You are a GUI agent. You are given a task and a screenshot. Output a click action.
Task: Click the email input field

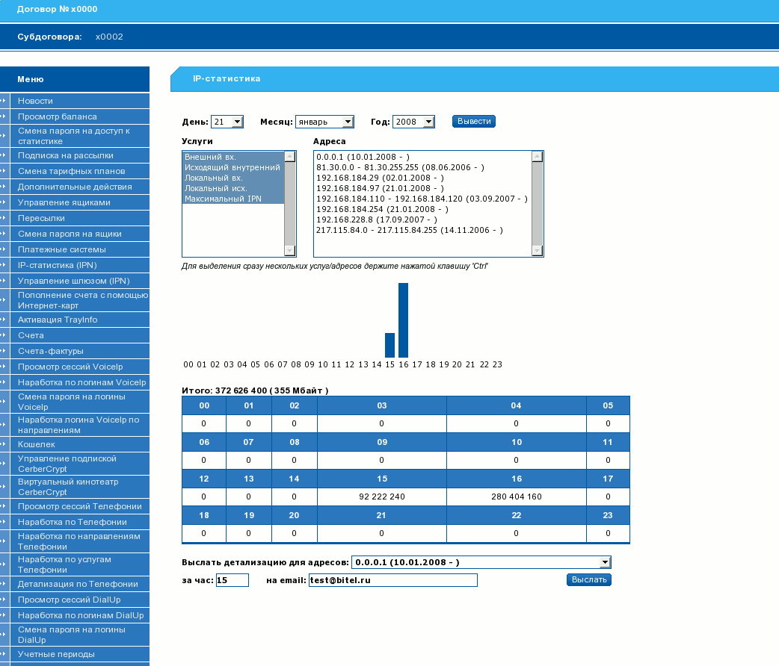392,580
